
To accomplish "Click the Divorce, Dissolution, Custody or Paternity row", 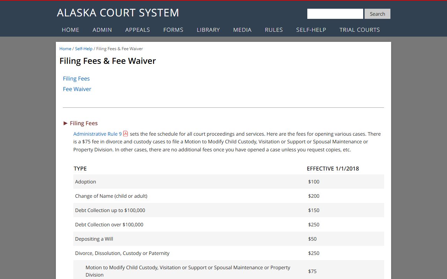I will tap(229, 253).
